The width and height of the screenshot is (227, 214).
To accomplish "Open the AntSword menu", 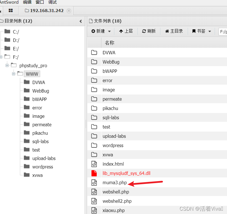I will coord(9,2).
